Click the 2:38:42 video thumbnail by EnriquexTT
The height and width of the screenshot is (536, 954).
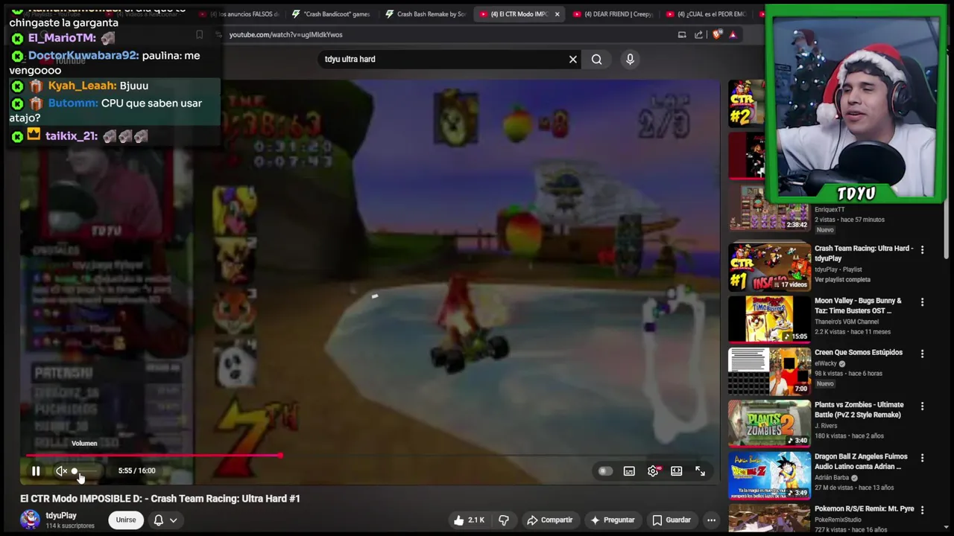pyautogui.click(x=769, y=208)
